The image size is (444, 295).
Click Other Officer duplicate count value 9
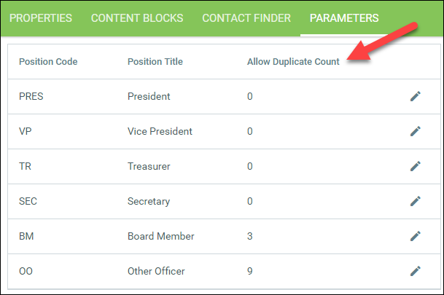coord(250,271)
